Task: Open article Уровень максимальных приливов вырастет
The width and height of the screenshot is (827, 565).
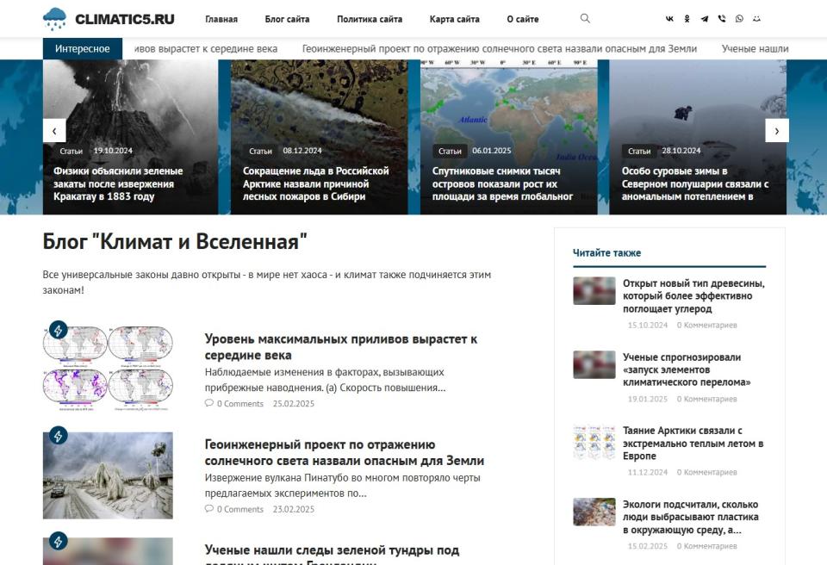Action: tap(341, 346)
